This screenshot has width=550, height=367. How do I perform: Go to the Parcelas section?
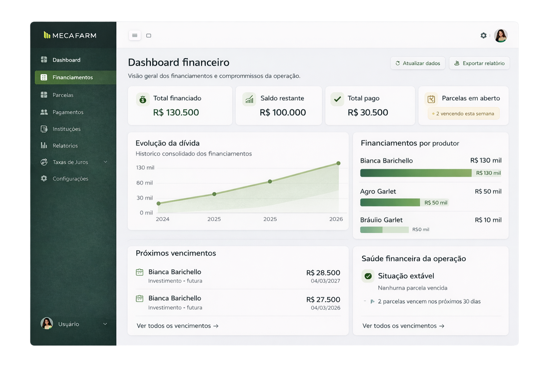point(63,95)
